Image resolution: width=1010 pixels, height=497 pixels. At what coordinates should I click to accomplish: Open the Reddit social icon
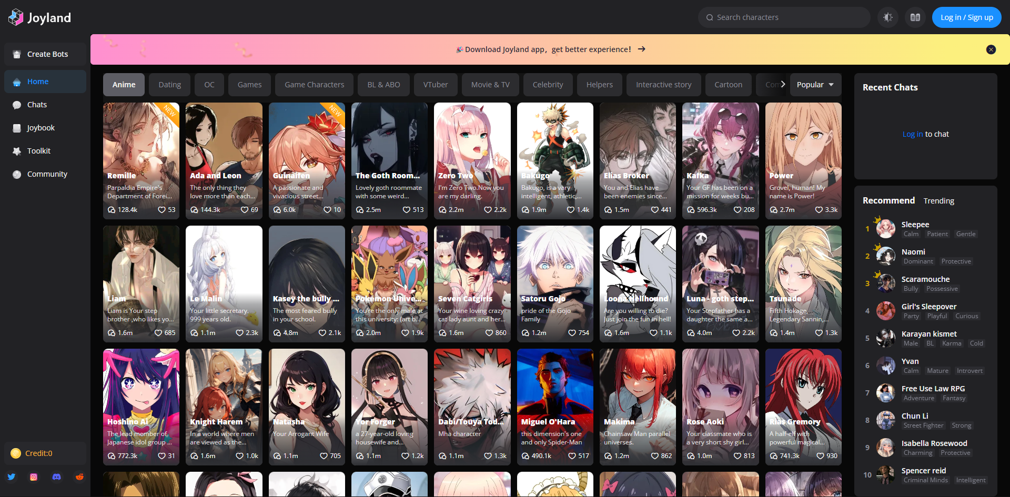(x=79, y=477)
